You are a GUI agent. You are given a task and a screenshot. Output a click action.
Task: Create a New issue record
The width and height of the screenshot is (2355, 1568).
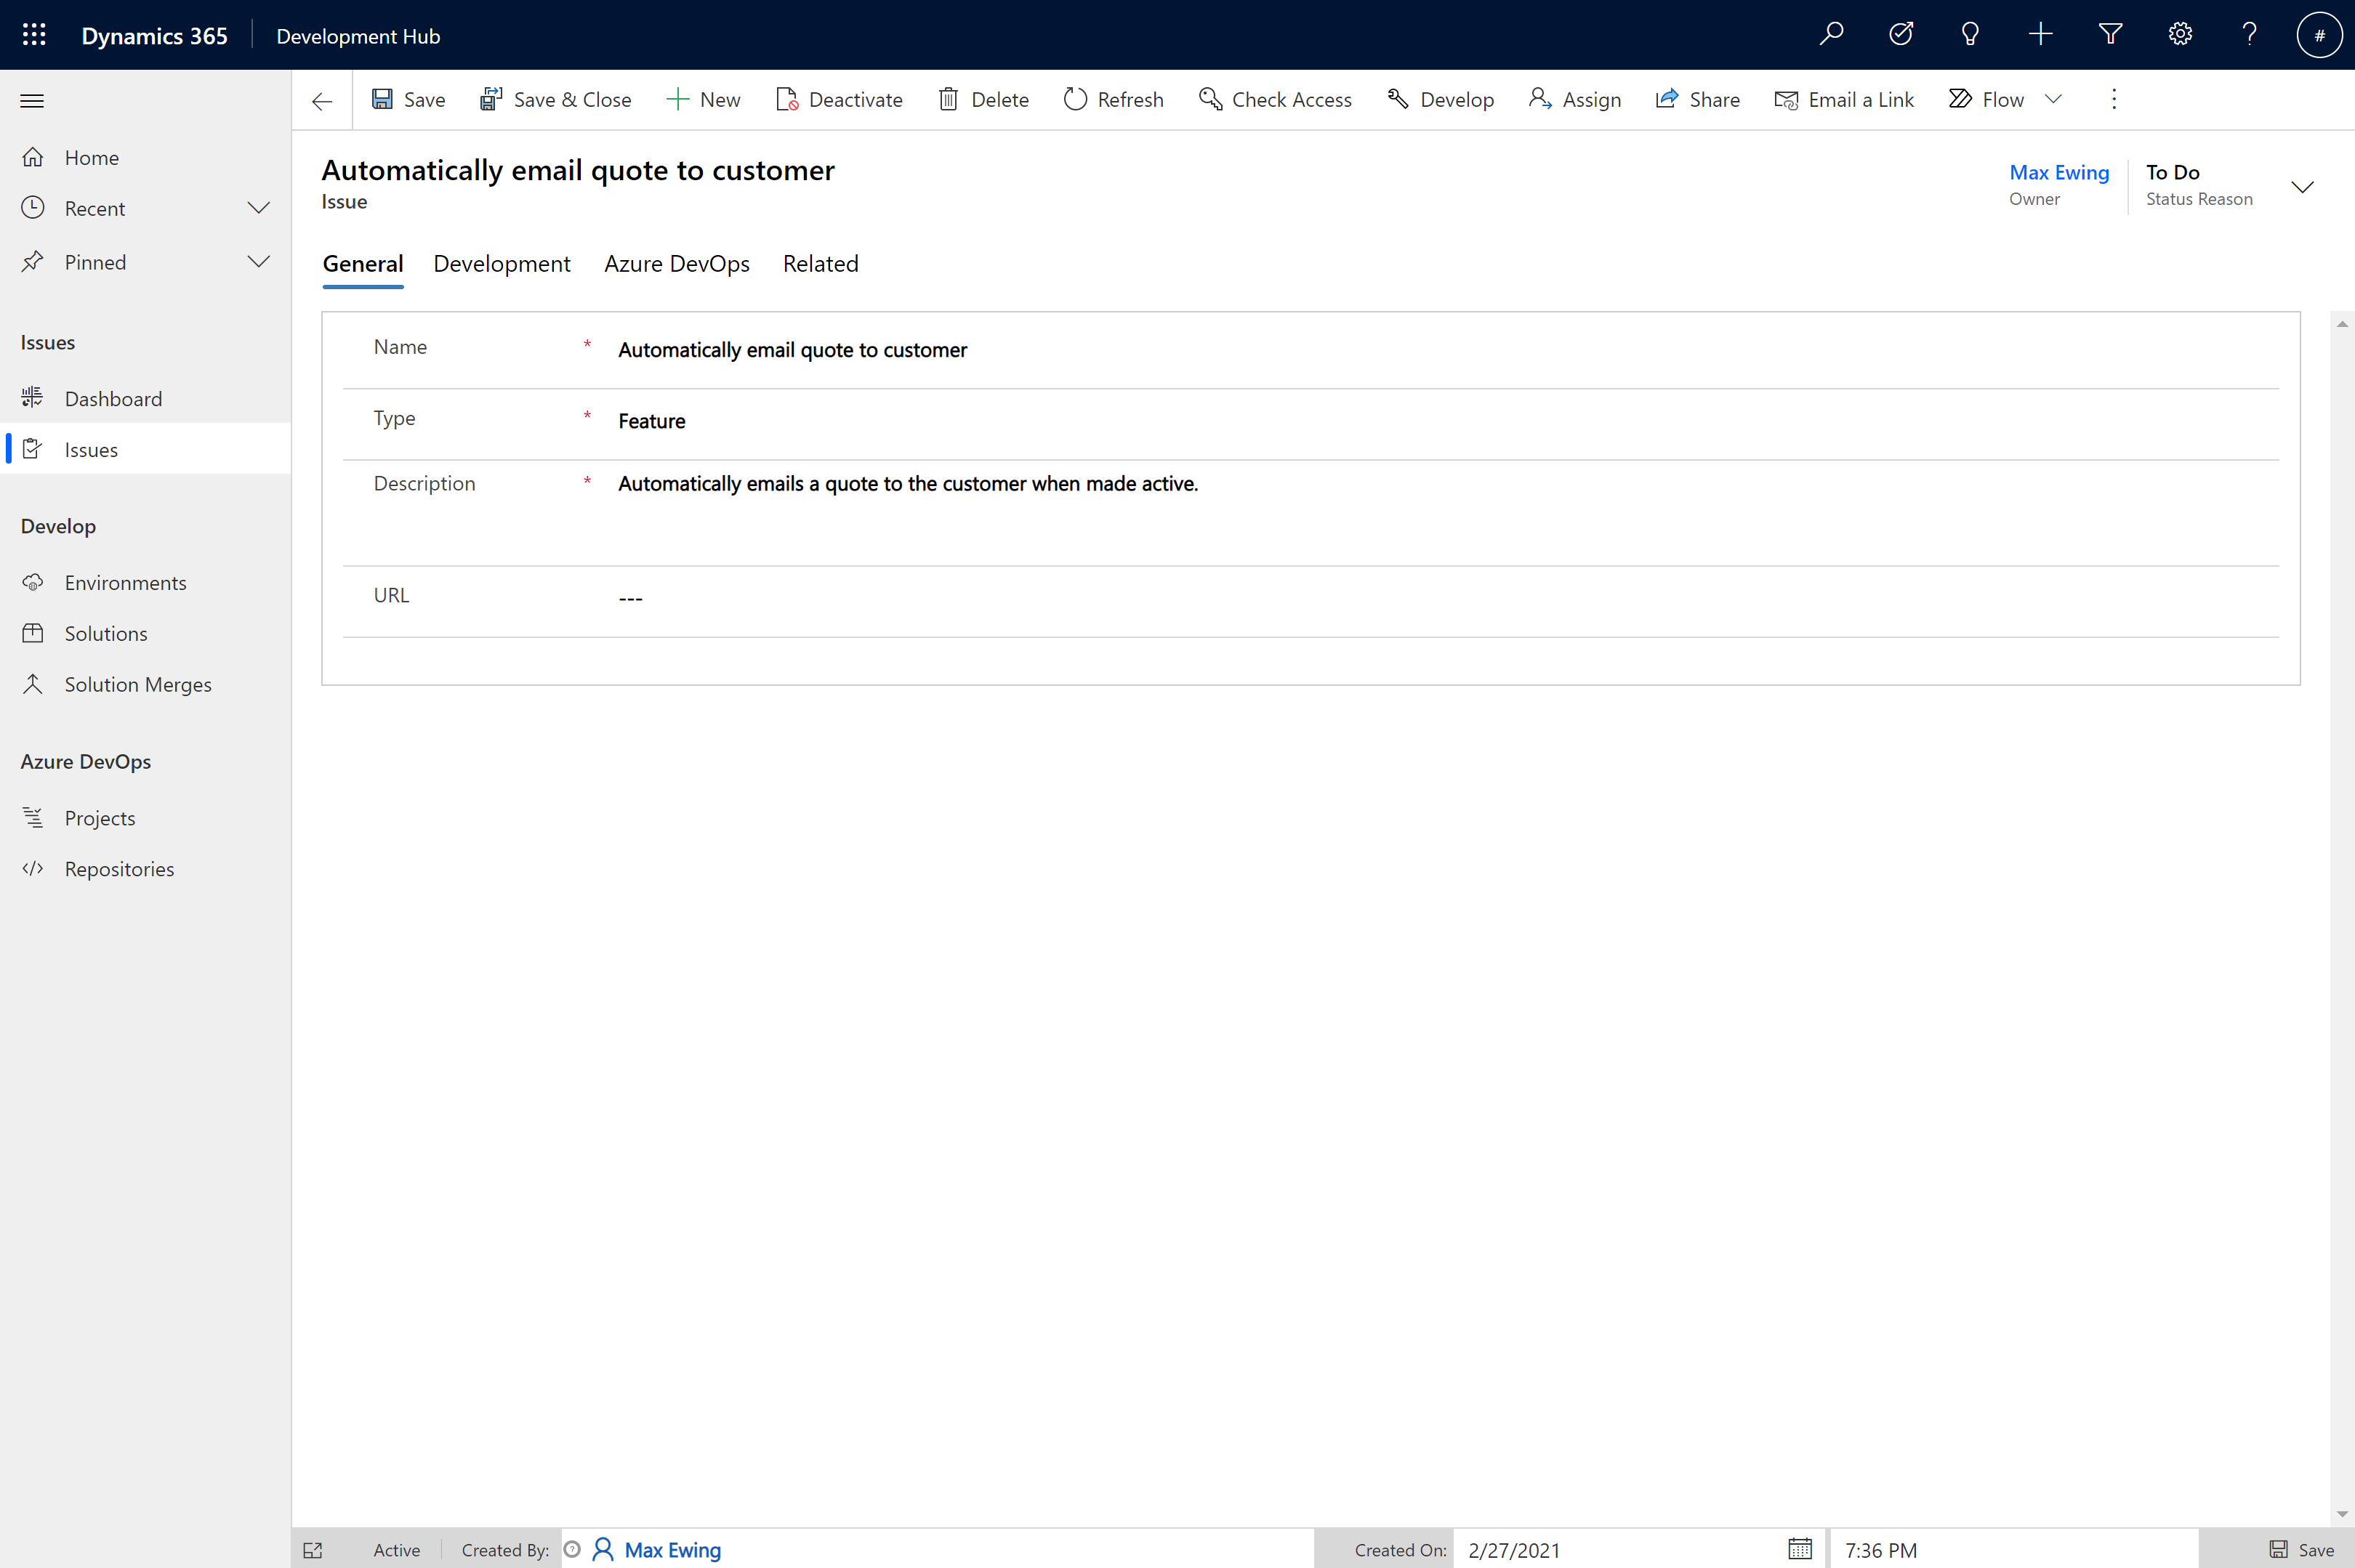pos(704,100)
